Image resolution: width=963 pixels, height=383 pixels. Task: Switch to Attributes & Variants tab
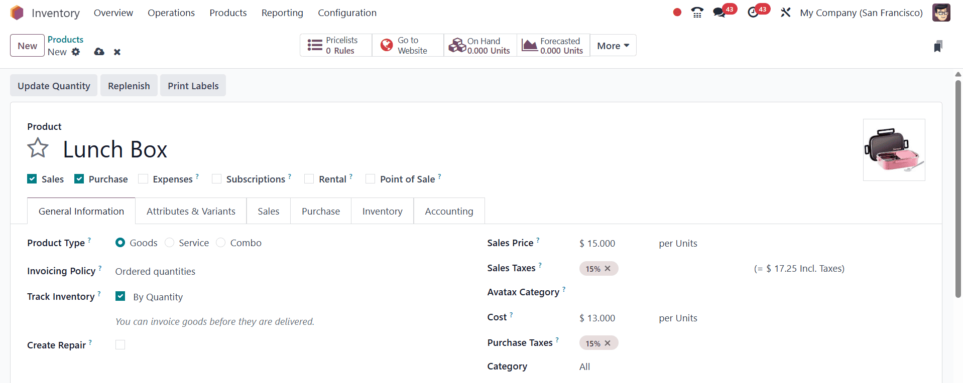point(191,211)
